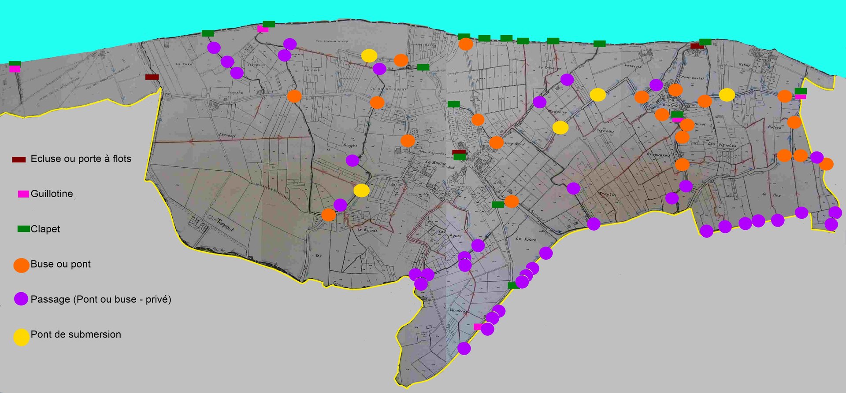This screenshot has width=846, height=393.
Task: Click the 'Le Bourg' place name on the map
Action: (x=435, y=163)
